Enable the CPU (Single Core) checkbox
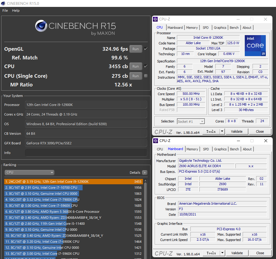Image resolution: width=276 pixels, height=259 pixels. [x=146, y=76]
